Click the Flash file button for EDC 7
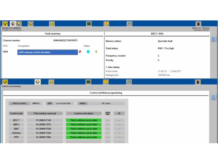Image resolution: width=218 pixels, height=164 pixels. [x=108, y=120]
